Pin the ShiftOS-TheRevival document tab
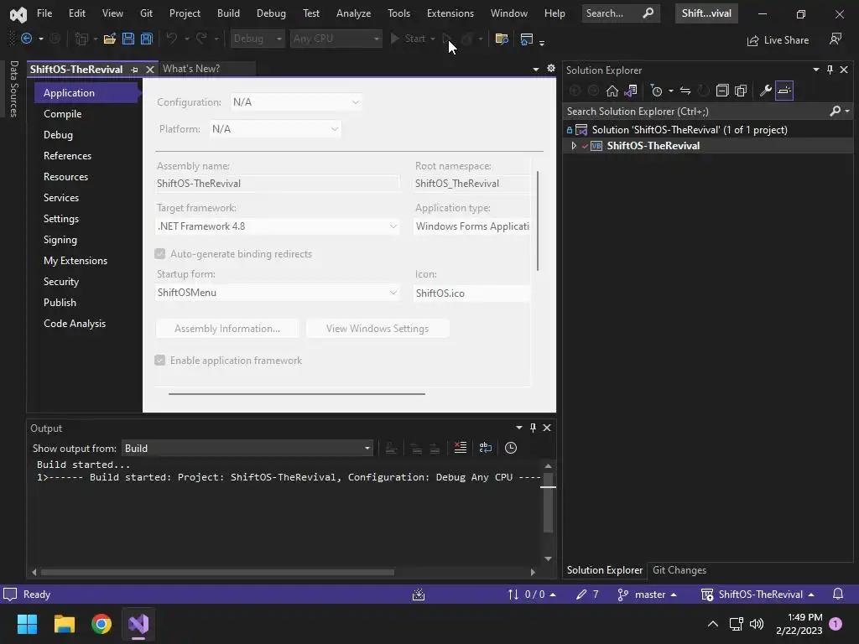This screenshot has height=644, width=859. pyautogui.click(x=135, y=70)
